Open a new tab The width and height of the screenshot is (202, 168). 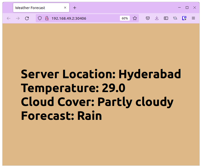[x=75, y=8]
